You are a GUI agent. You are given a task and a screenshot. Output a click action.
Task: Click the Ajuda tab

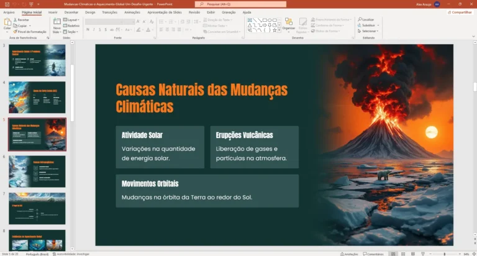[247, 12]
